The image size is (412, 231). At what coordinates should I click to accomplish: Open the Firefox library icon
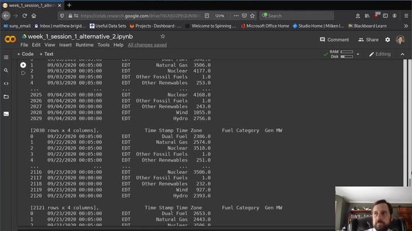point(367,15)
